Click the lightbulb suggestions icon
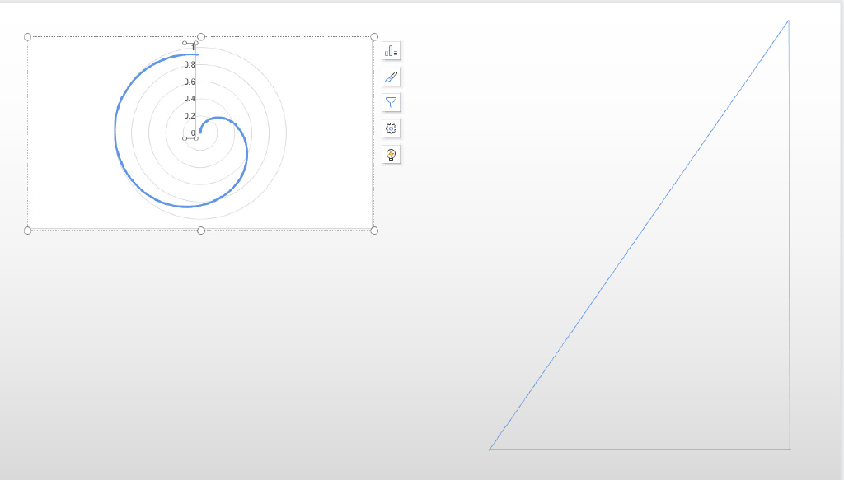 391,154
